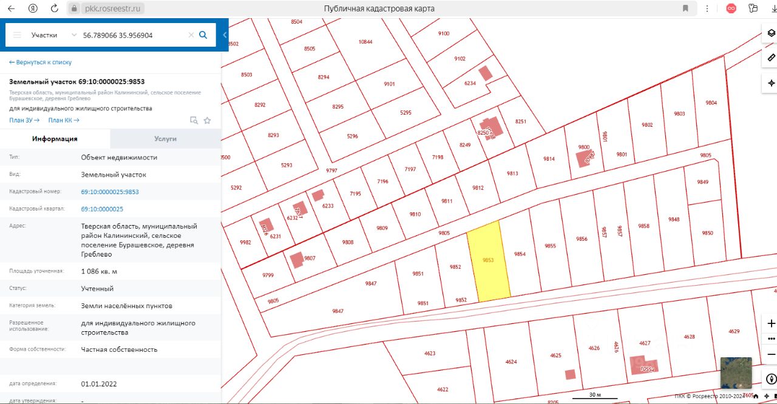Click the lock icon in address bar
777x404 pixels.
tap(74, 8)
